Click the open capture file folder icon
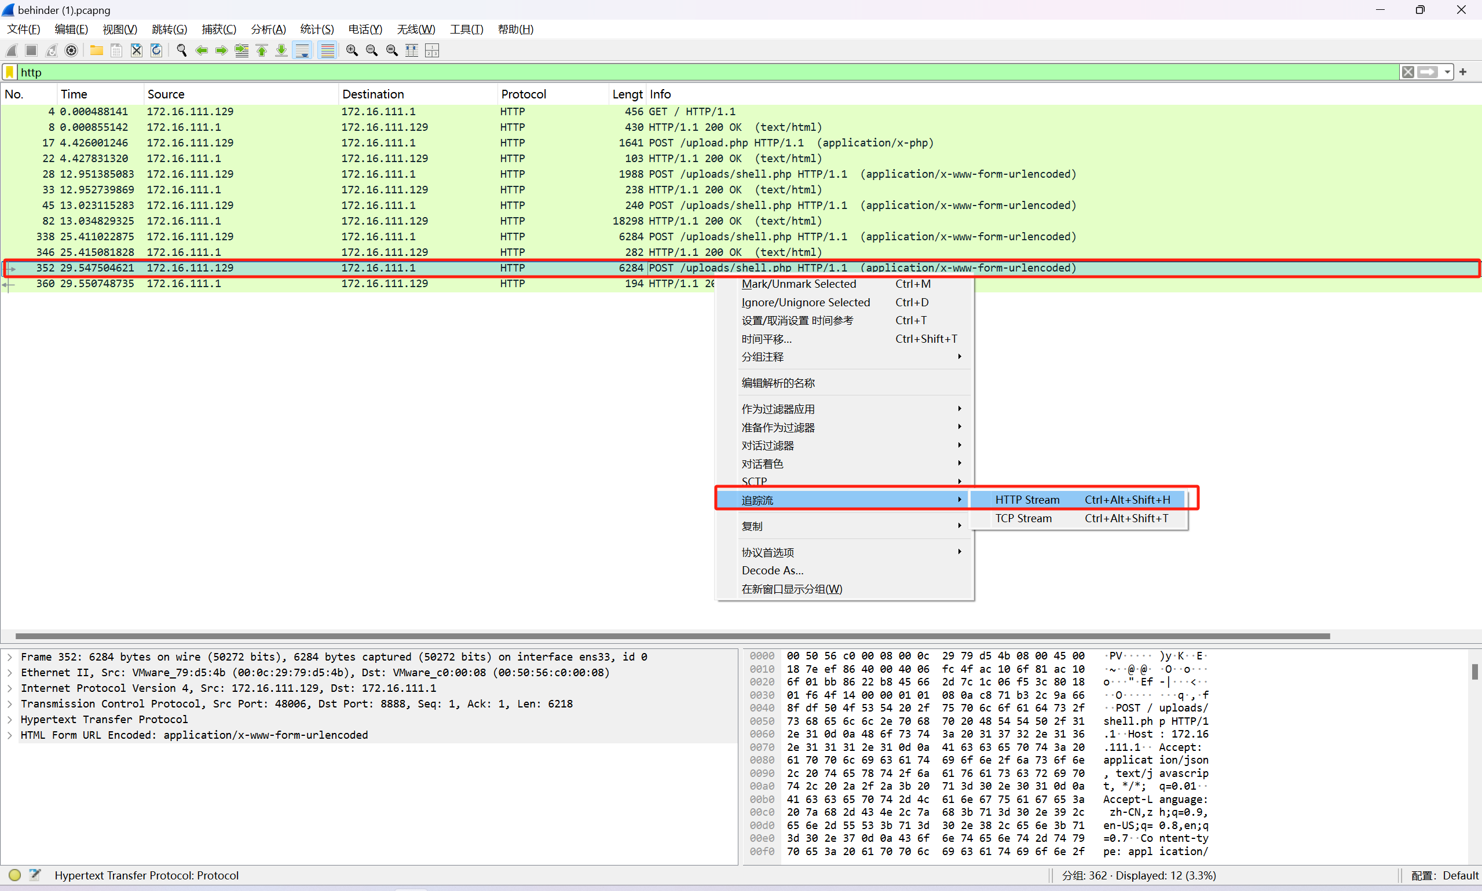 click(x=96, y=50)
